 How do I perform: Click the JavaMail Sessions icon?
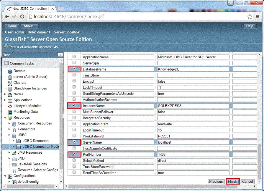click(14, 165)
